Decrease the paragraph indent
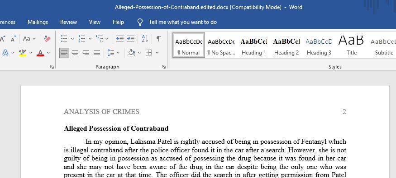396x178 pixels. pos(120,39)
